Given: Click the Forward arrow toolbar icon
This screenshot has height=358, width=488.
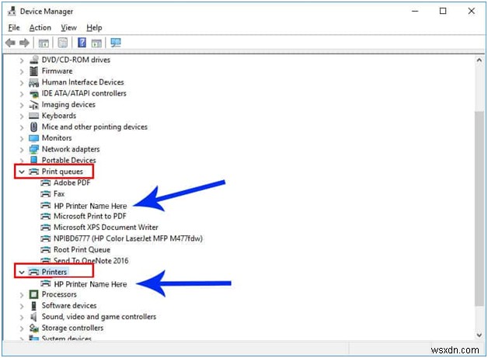Looking at the screenshot, I should coord(24,43).
